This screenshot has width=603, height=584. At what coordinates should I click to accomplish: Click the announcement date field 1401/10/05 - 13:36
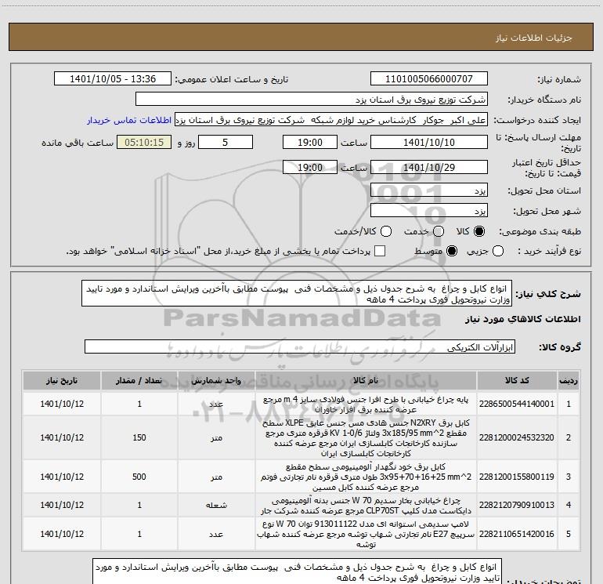coord(113,79)
